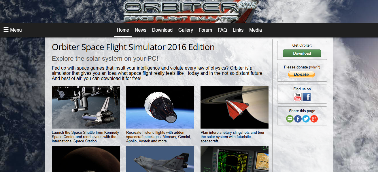Click the yellow Donate button
This screenshot has height=172, width=378.
pyautogui.click(x=301, y=74)
